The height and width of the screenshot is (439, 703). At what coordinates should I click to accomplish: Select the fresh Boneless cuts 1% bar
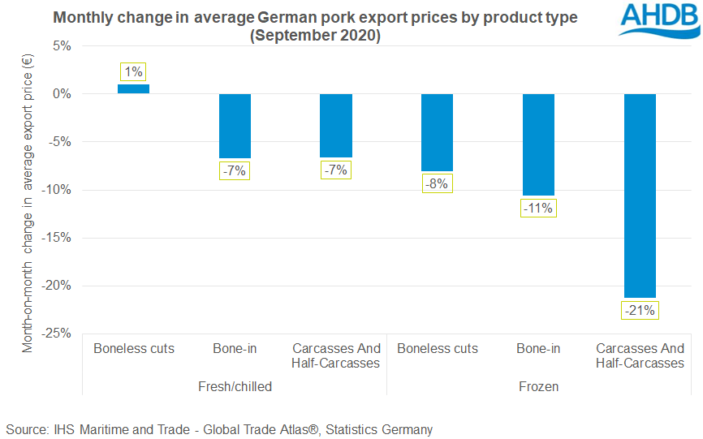[134, 89]
